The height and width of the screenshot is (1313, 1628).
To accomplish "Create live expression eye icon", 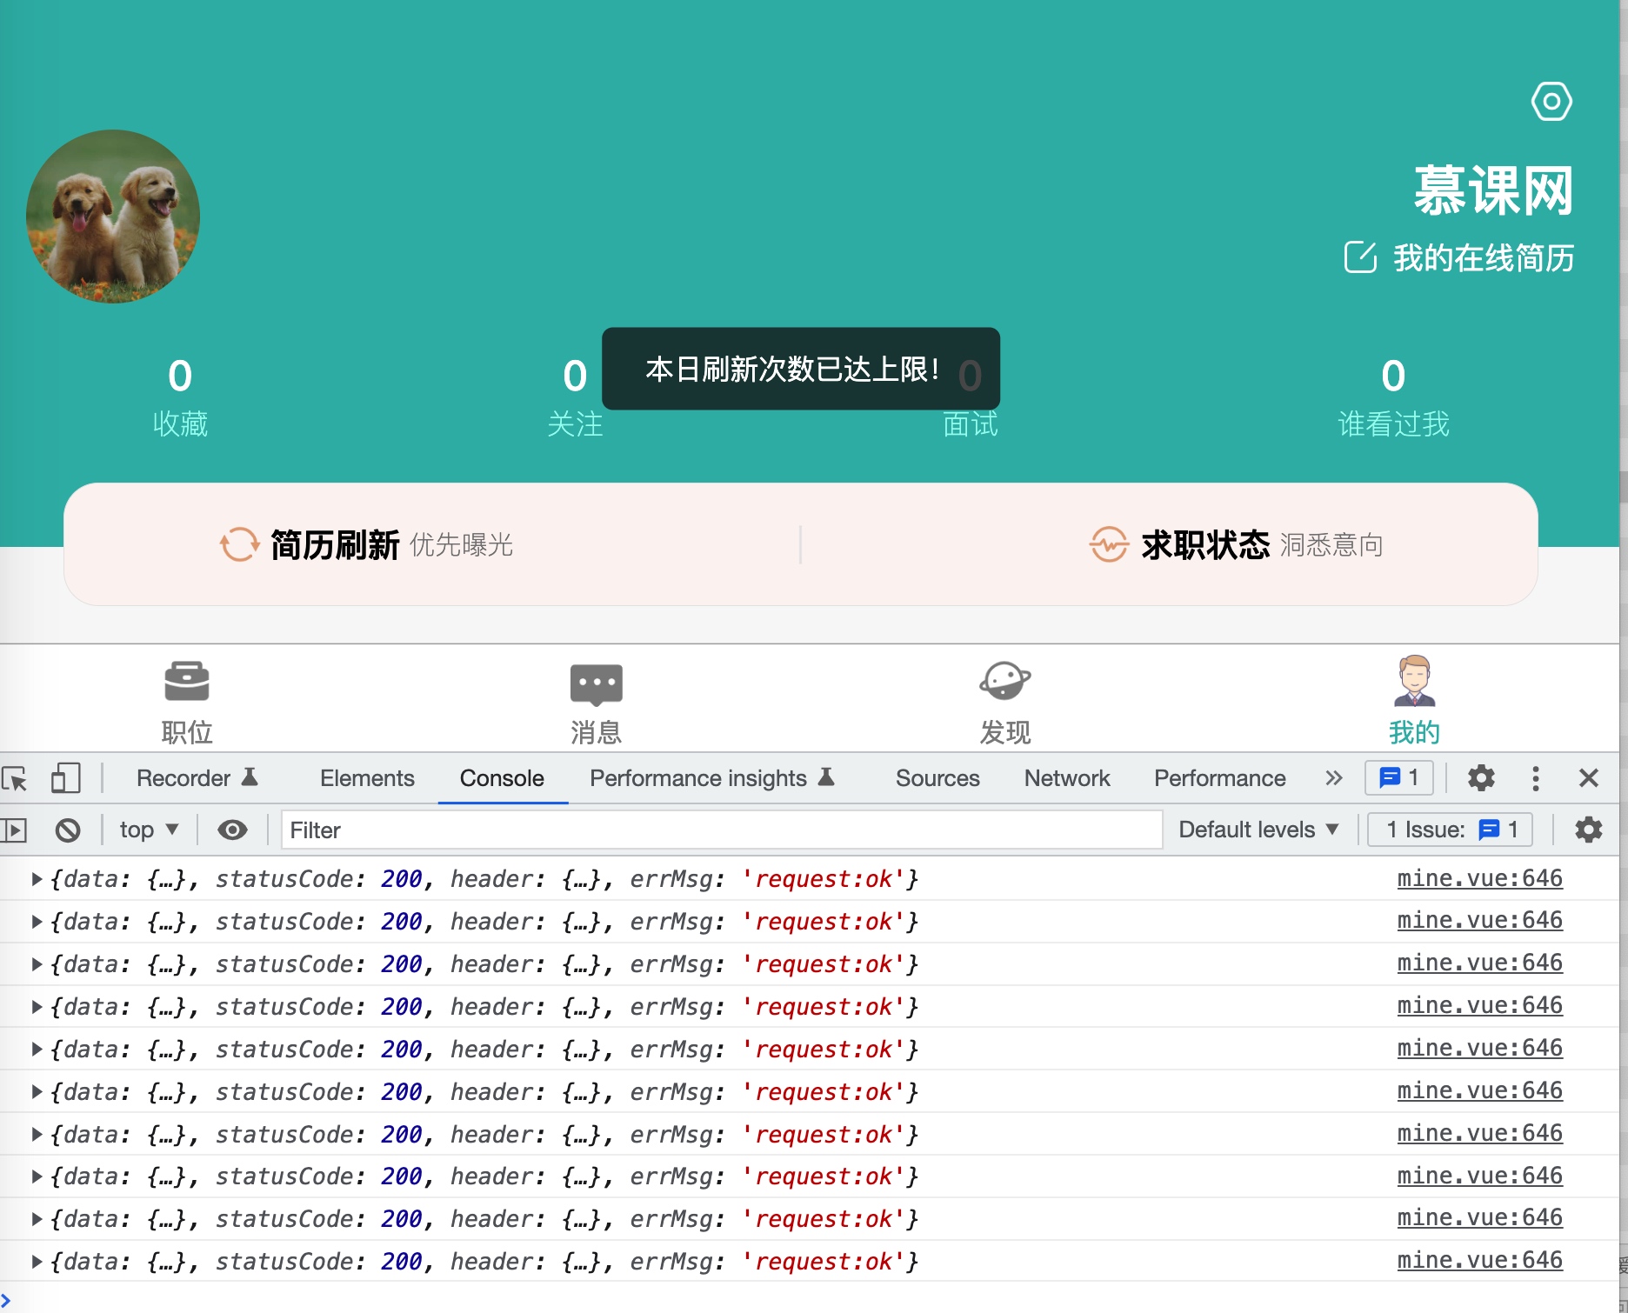I will coord(232,830).
